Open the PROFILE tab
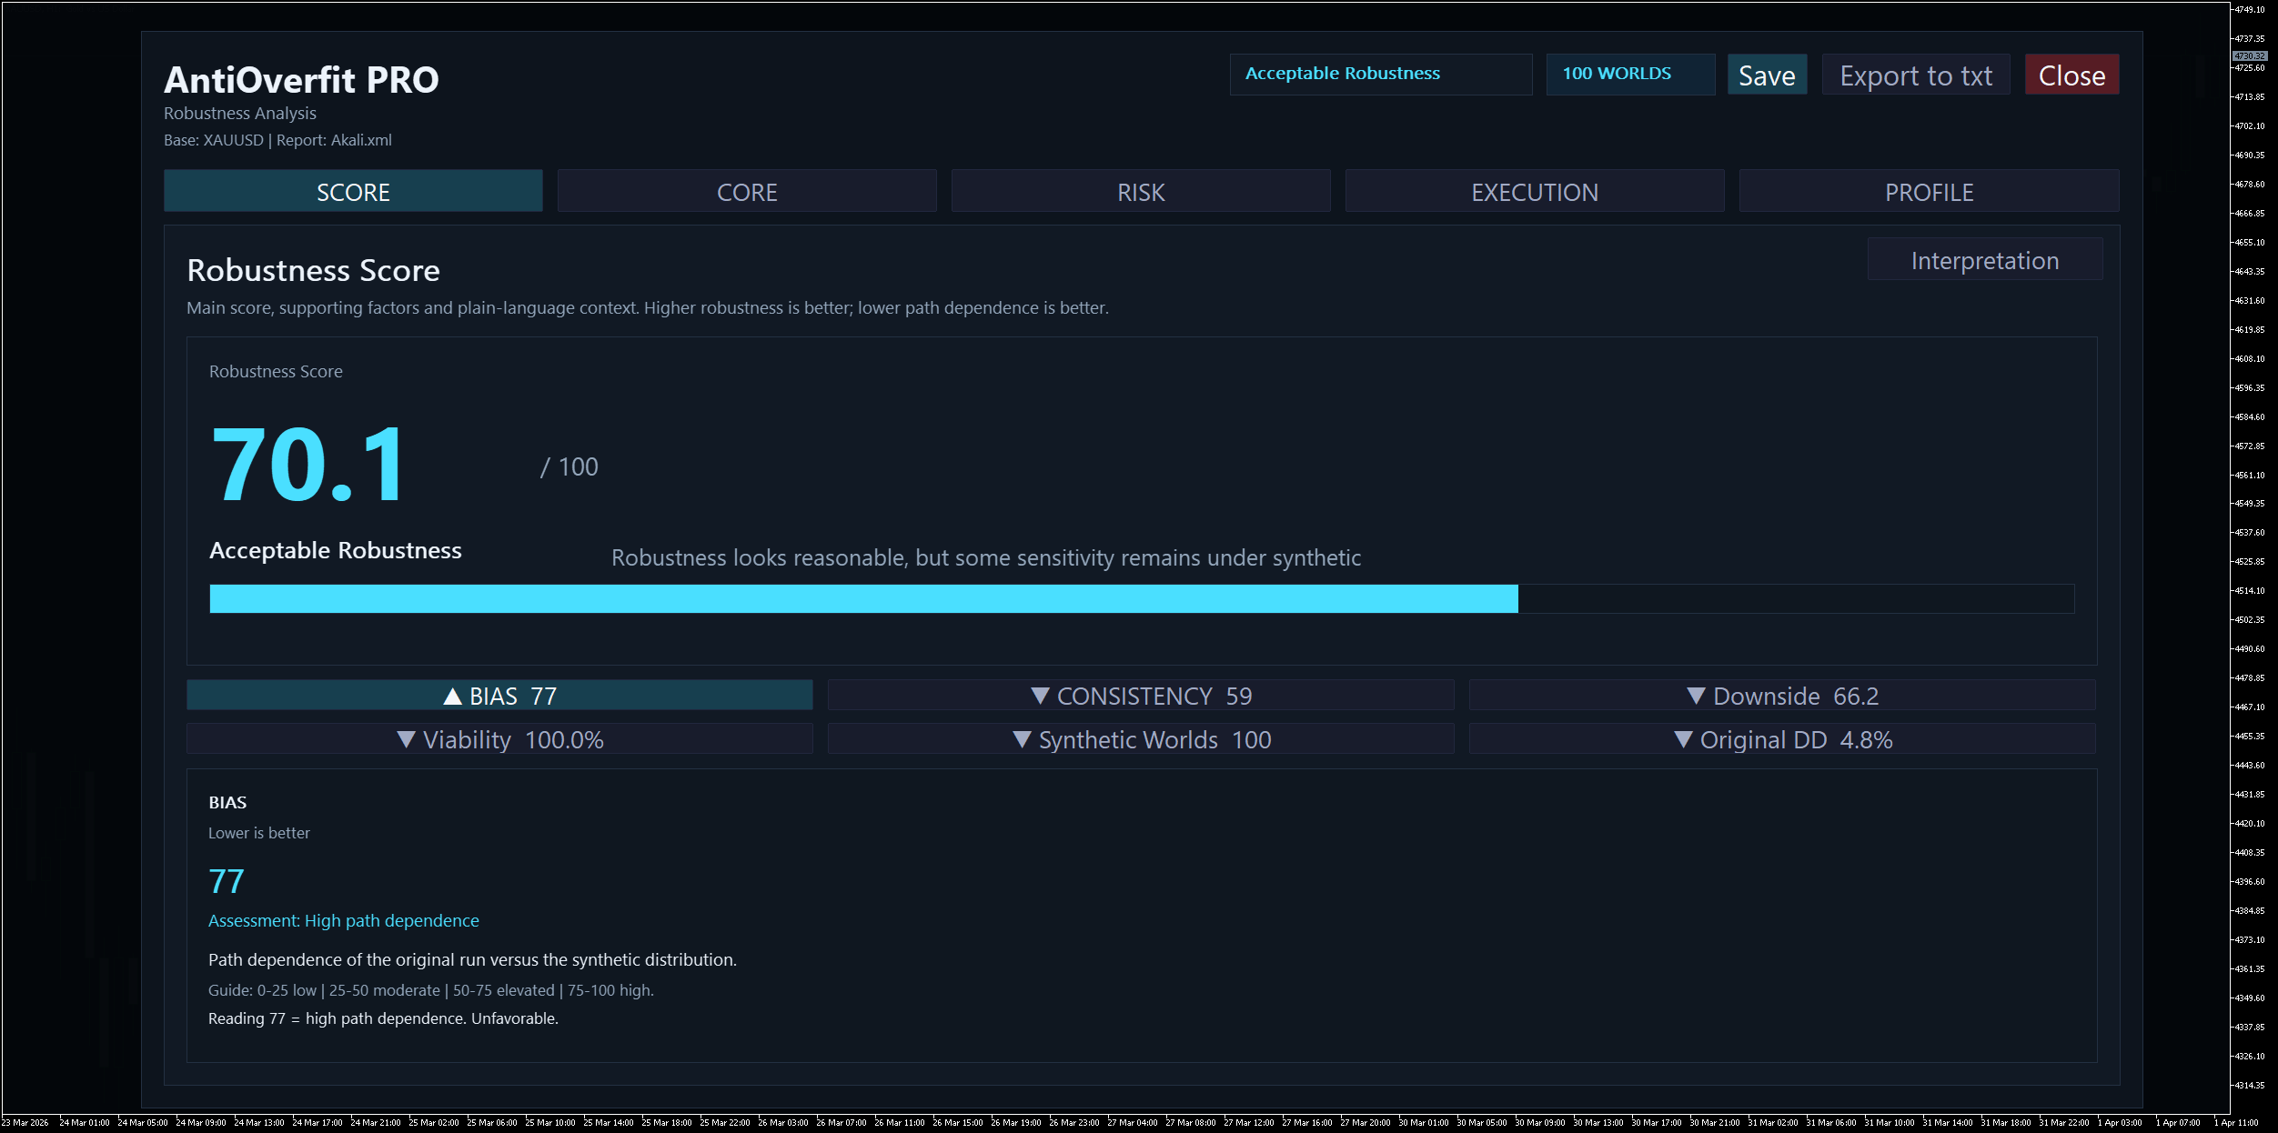Image resolution: width=2278 pixels, height=1133 pixels. pyautogui.click(x=1929, y=192)
